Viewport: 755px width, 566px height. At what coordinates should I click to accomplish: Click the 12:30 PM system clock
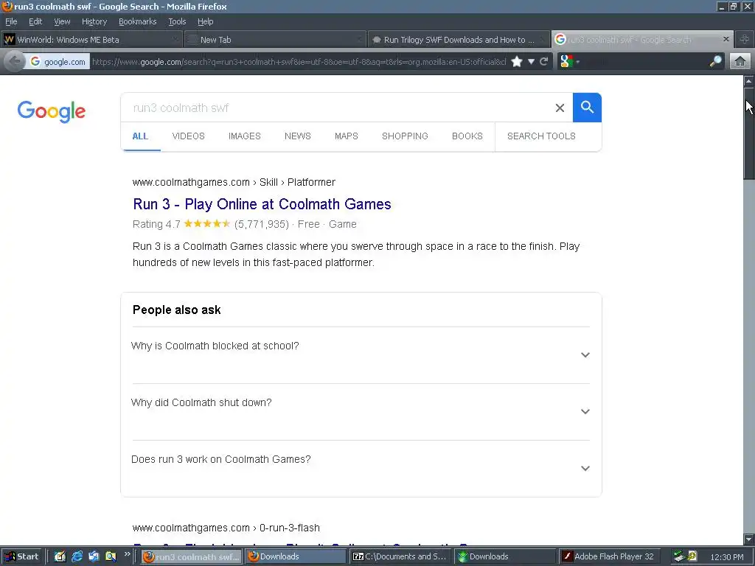(727, 557)
